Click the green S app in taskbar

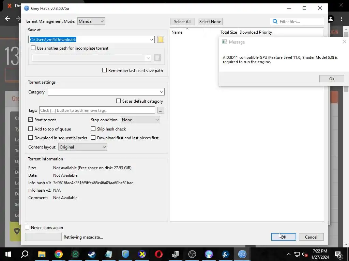pos(75,254)
